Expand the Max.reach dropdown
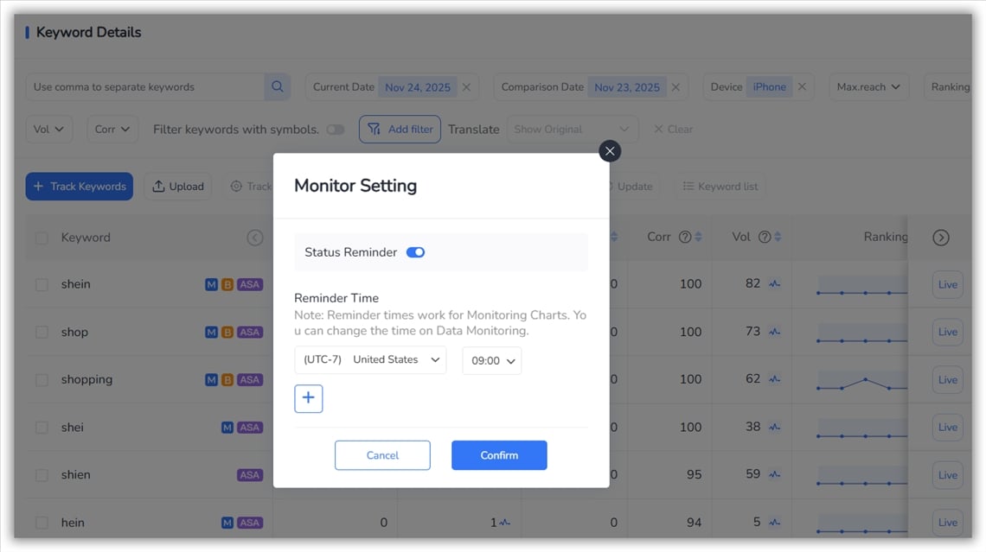Image resolution: width=986 pixels, height=552 pixels. point(868,87)
